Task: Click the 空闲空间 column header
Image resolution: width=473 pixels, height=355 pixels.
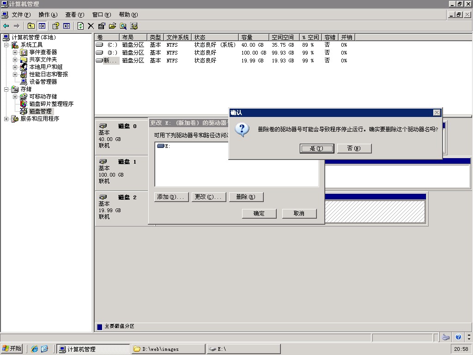Action: click(283, 37)
